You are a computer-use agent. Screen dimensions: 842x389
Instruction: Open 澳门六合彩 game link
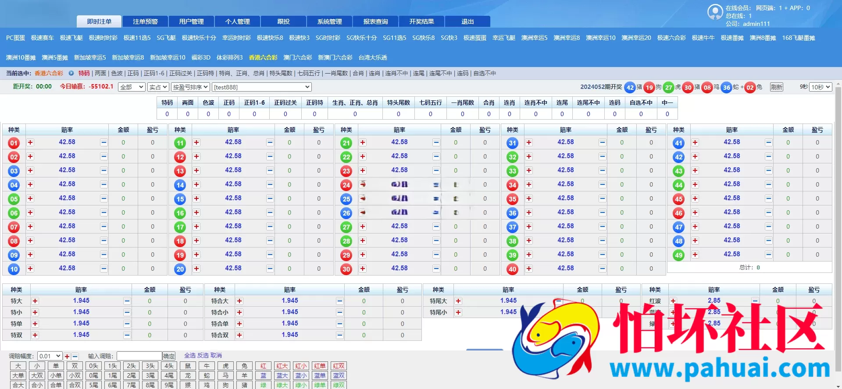pyautogui.click(x=298, y=57)
